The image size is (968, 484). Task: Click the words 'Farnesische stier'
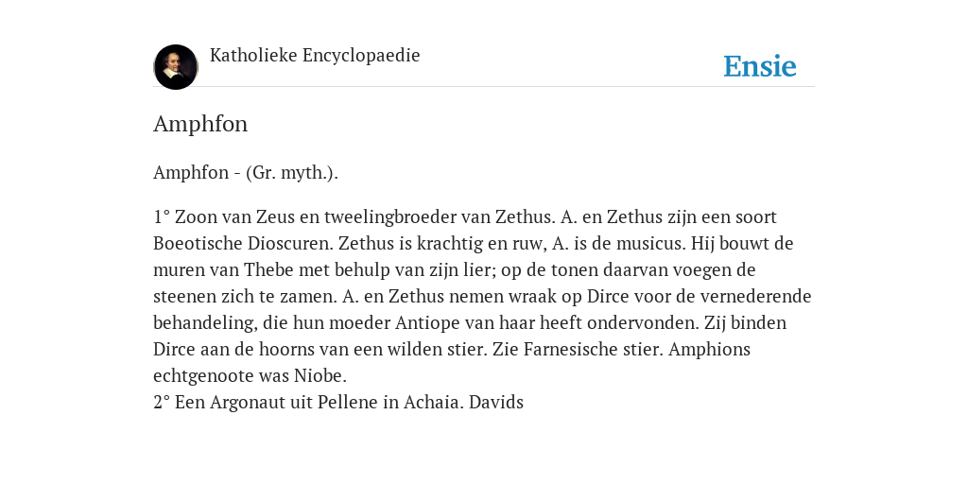coord(594,350)
